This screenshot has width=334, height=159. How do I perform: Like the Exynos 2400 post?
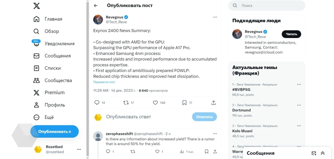(x=155, y=103)
